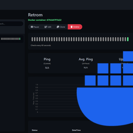Click the Avg. Ping heading
Screen dimensions: 133x133
[86, 59]
